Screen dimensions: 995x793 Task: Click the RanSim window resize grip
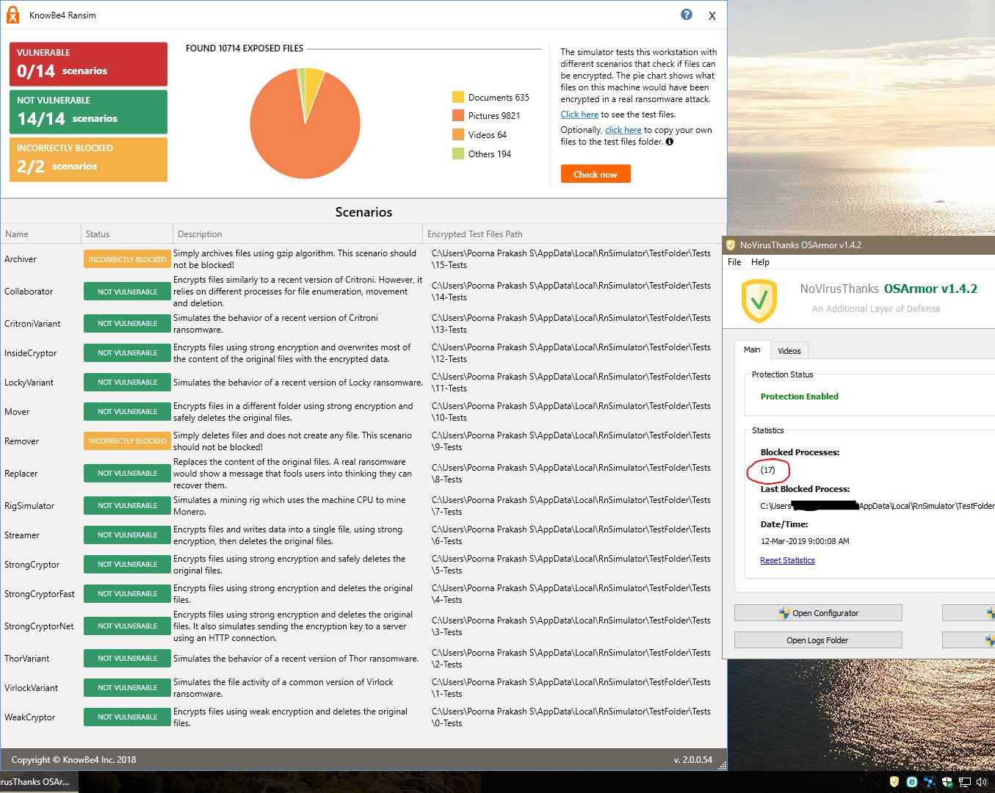[x=722, y=765]
